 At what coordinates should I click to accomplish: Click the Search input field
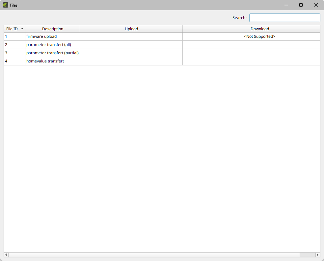click(x=284, y=18)
